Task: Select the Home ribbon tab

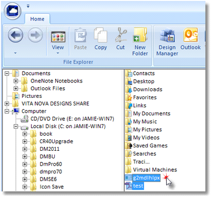Action: [37, 19]
